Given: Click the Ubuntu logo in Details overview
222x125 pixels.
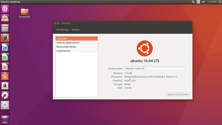Looking at the screenshot, I should point(145,48).
